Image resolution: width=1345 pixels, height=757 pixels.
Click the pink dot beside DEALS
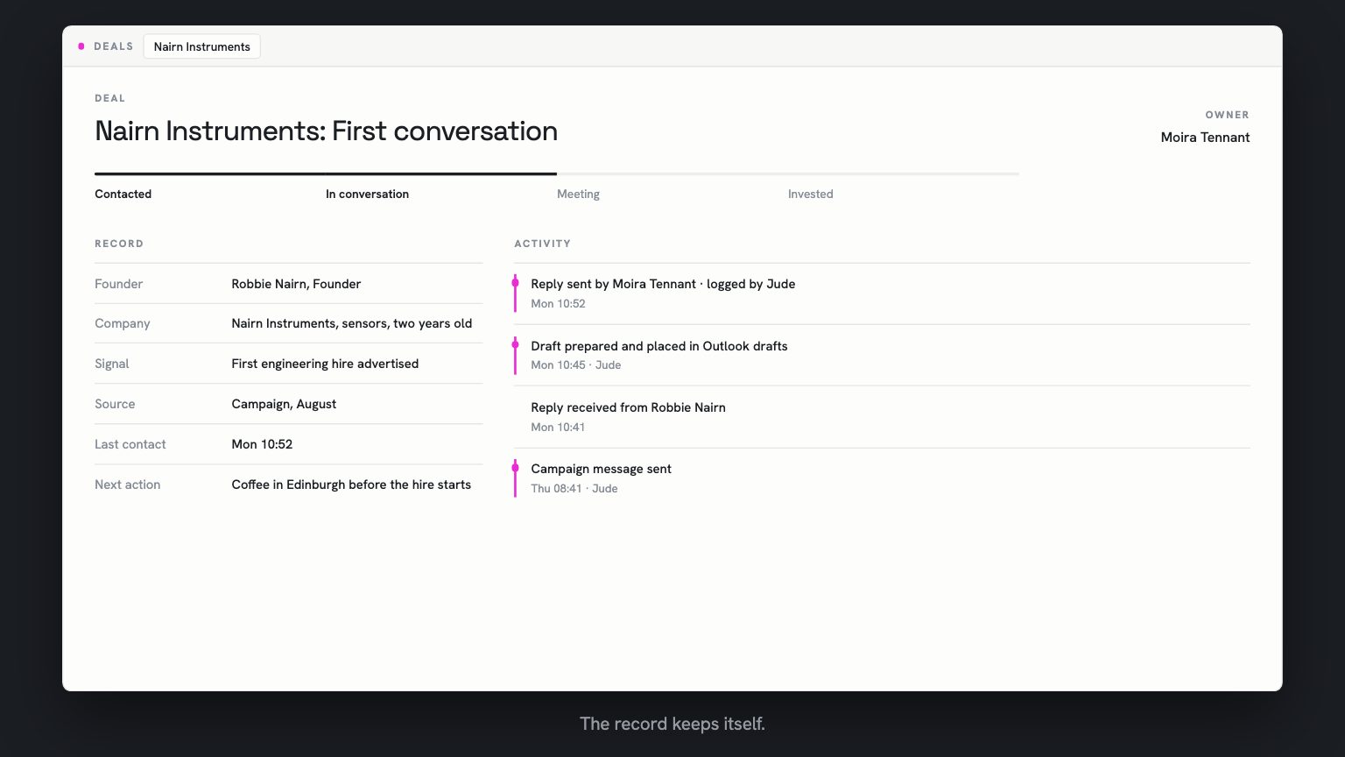point(81,46)
